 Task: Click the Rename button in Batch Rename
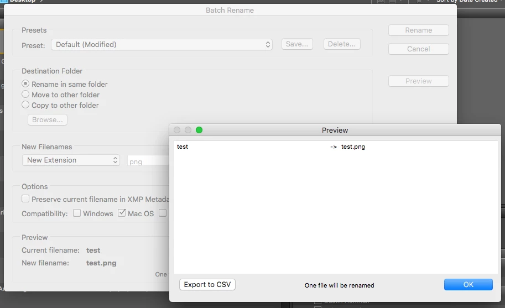click(418, 30)
